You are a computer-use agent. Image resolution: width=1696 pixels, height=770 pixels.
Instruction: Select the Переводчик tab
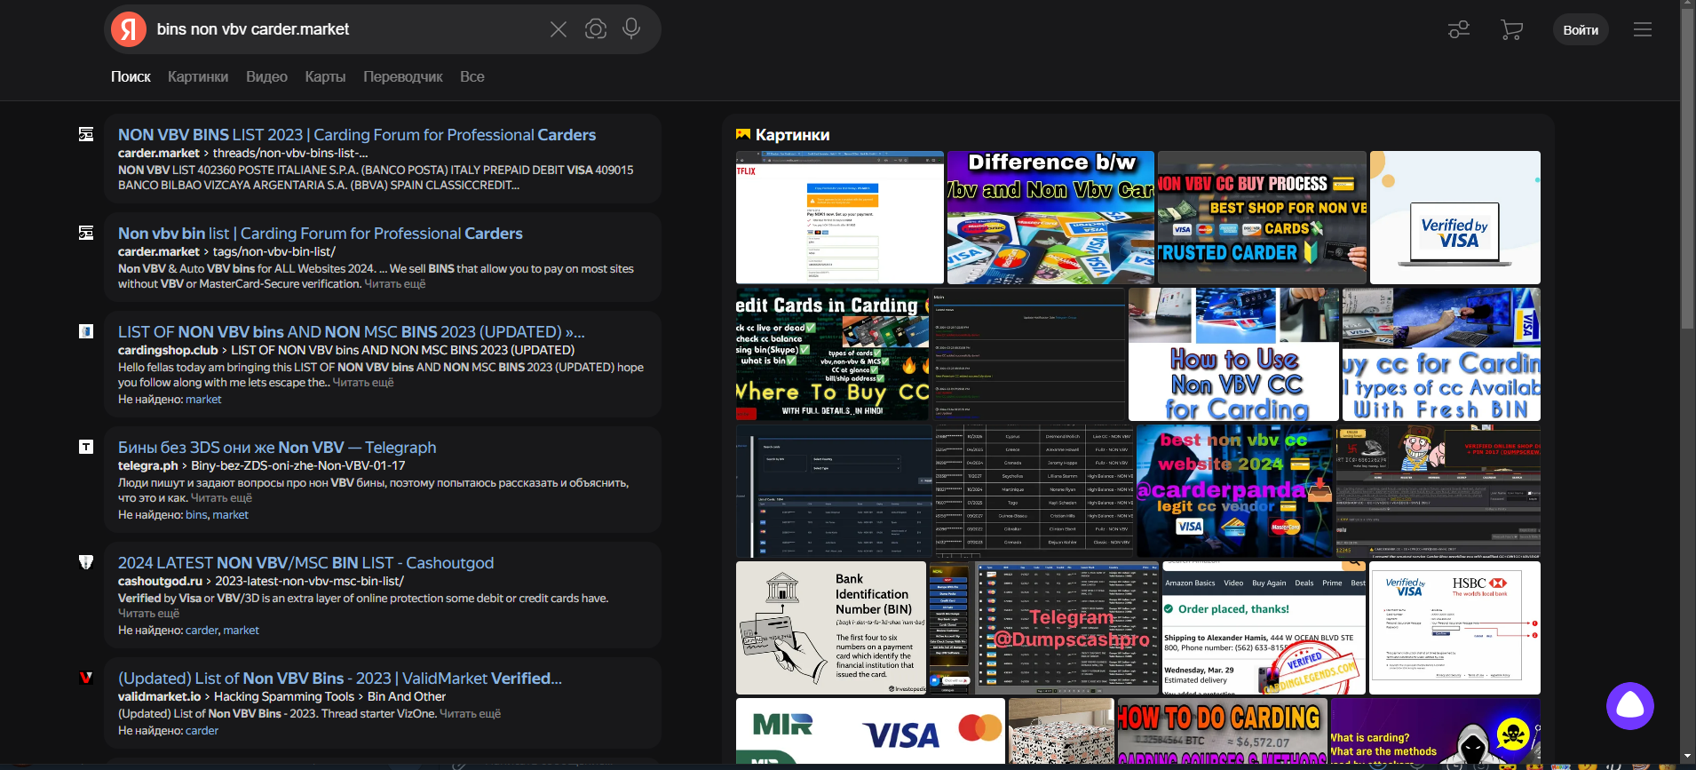[x=402, y=77]
